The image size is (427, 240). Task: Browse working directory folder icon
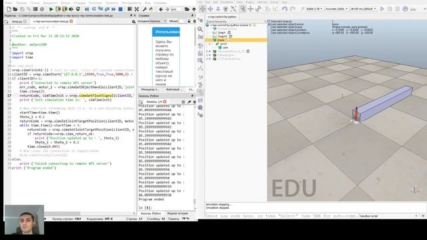[x=187, y=9]
